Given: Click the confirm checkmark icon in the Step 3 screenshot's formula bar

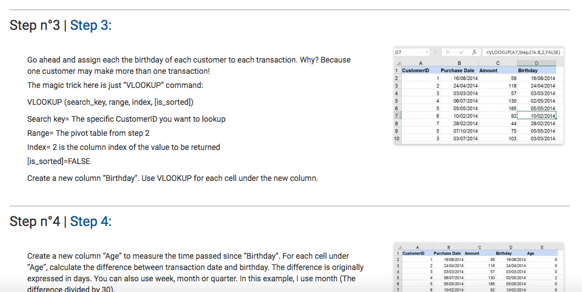Looking at the screenshot, I should tap(461, 52).
